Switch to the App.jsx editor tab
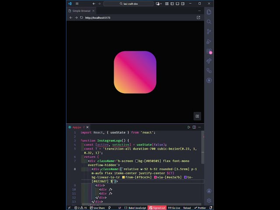Viewport: 280px width, 210px height. click(77, 127)
